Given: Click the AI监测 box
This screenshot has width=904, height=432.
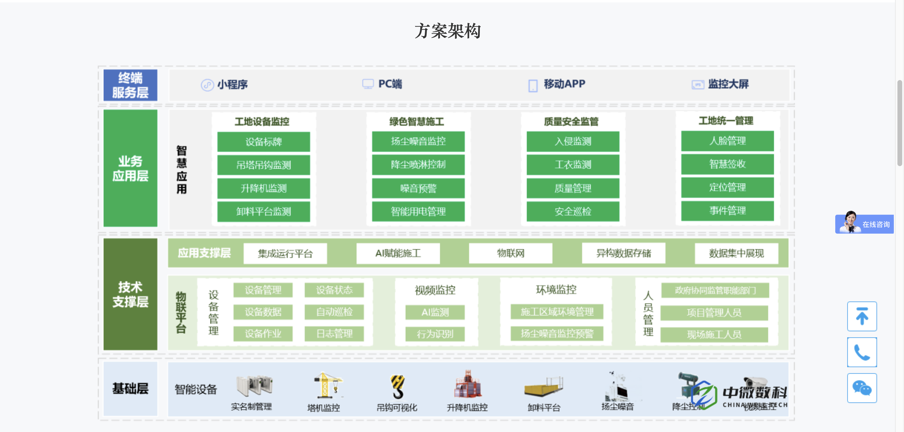Looking at the screenshot, I should [435, 312].
